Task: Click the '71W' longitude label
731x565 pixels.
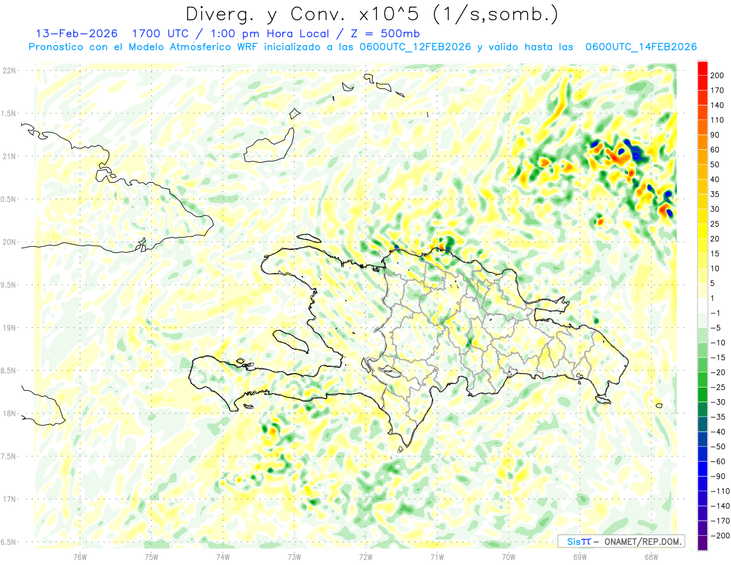Action: click(x=437, y=556)
